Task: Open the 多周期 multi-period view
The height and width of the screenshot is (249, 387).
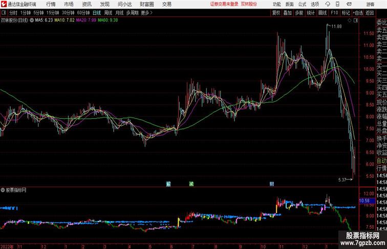Action: (x=132, y=13)
